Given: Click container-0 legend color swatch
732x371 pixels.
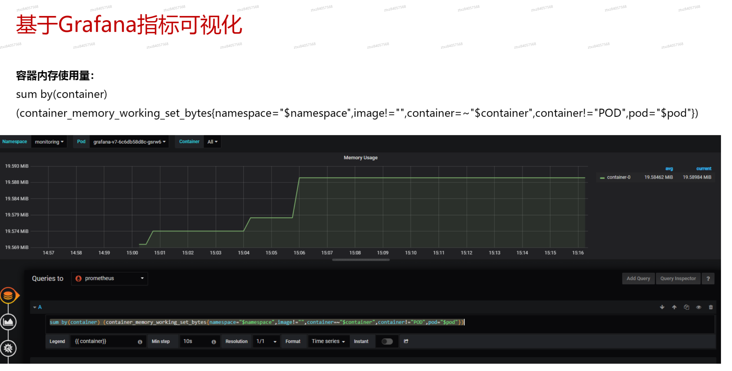Looking at the screenshot, I should (x=602, y=178).
